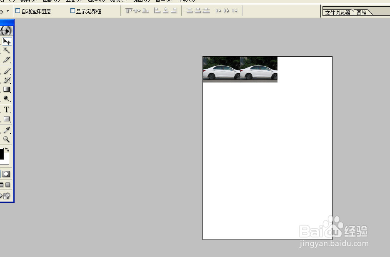Switch to full screen mode
This screenshot has width=390, height=257.
[8, 185]
